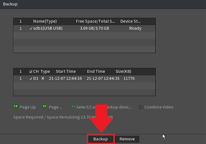Toggle the sdb1(USB USB) device checkbox
This screenshot has height=144, width=206.
(x=31, y=29)
